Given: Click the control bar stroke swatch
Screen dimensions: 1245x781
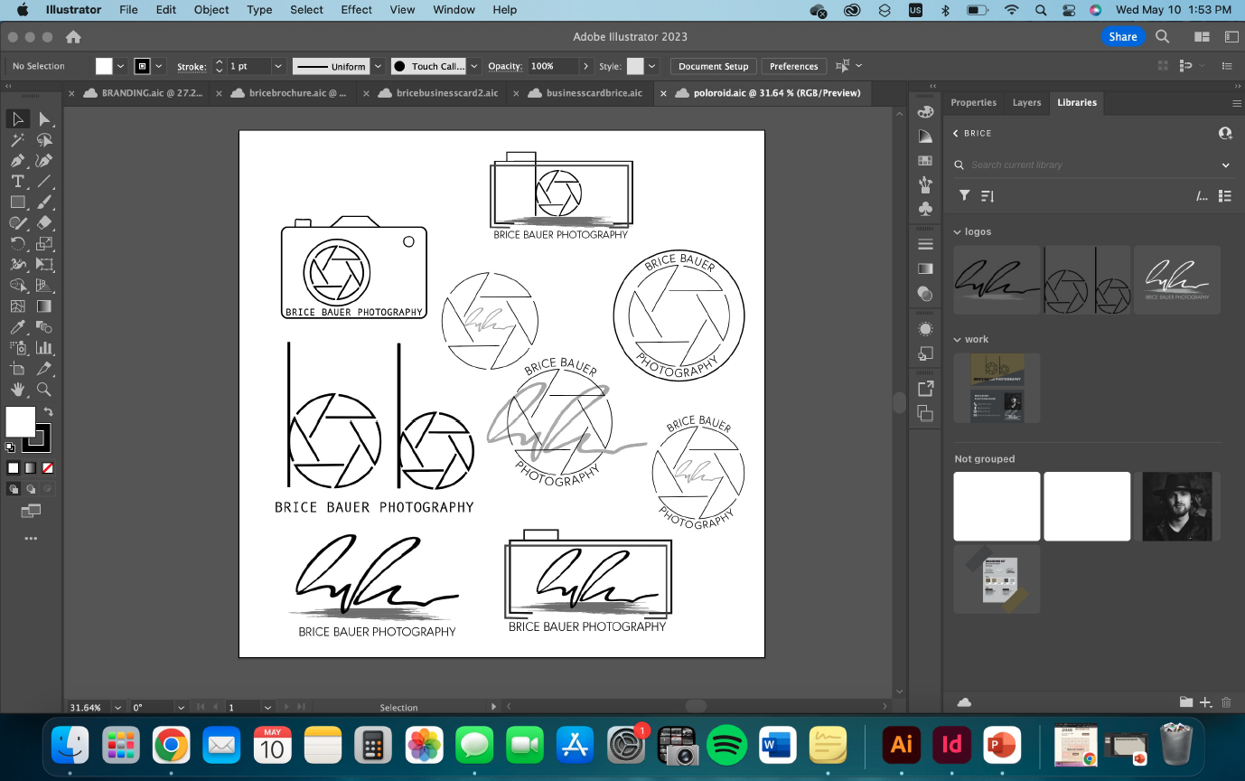Looking at the screenshot, I should click(143, 66).
